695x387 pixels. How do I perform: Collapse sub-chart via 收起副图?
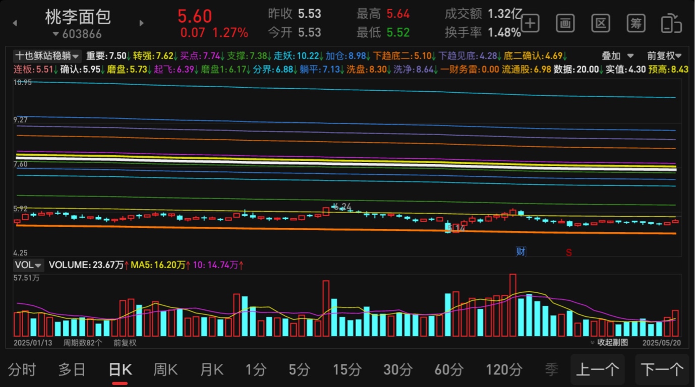point(609,342)
